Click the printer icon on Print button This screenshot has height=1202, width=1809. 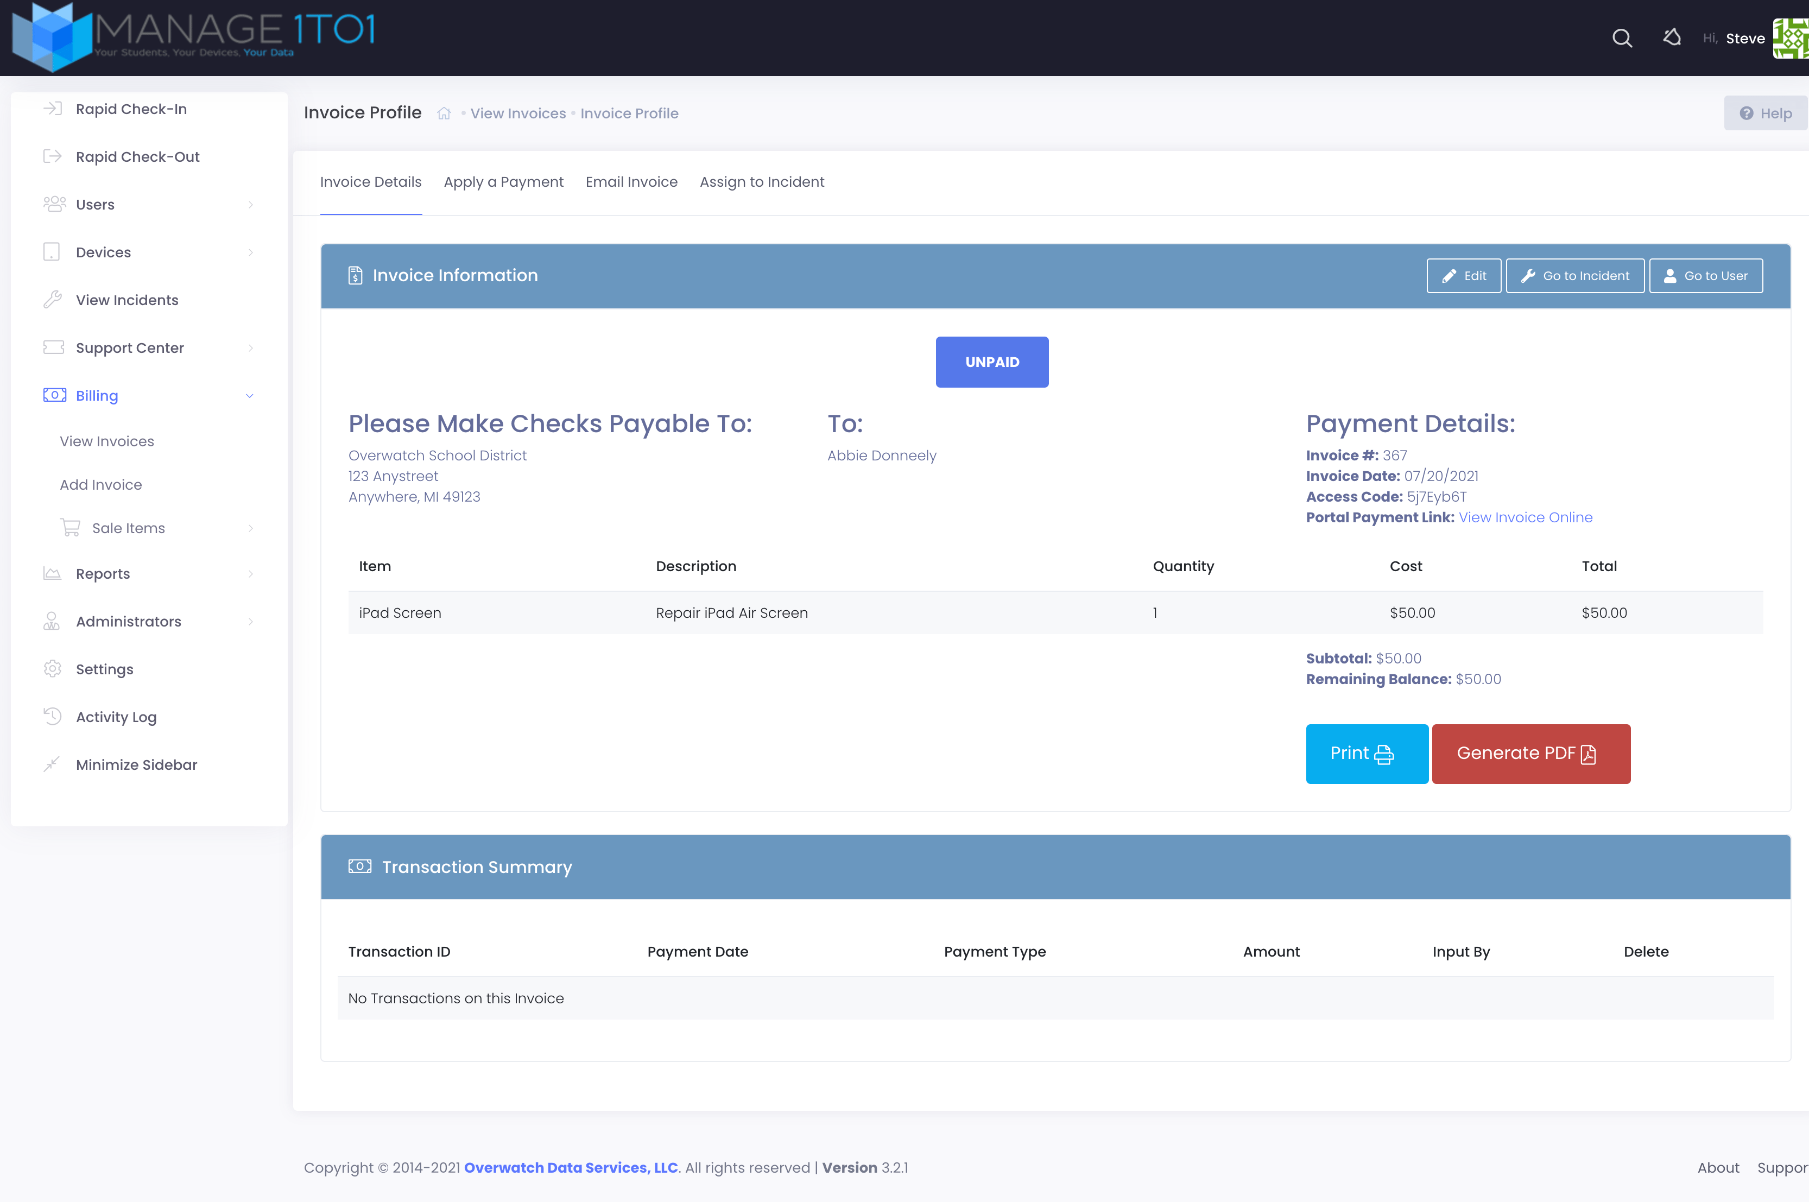click(x=1383, y=754)
